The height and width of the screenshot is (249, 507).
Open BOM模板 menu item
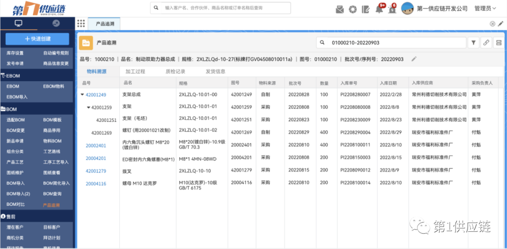(52, 120)
